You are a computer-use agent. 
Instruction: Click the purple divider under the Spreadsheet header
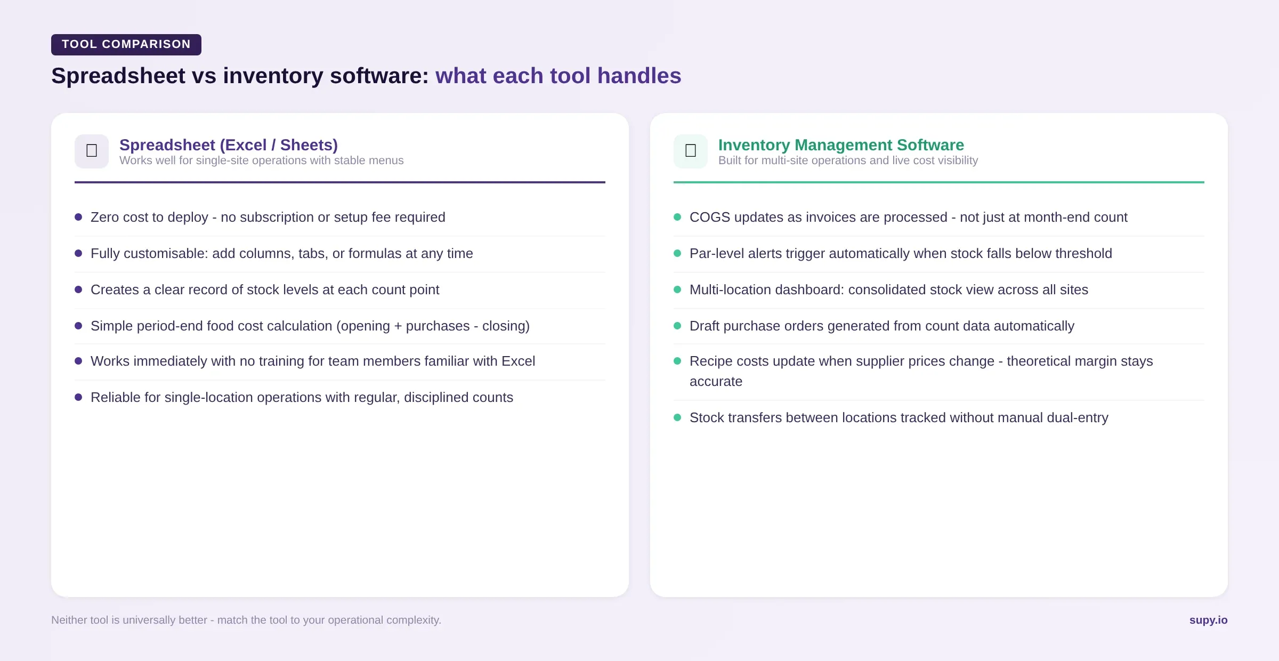[339, 183]
